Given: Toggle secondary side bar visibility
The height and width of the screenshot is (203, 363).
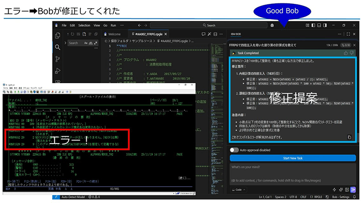Looking at the screenshot, I should point(325,26).
